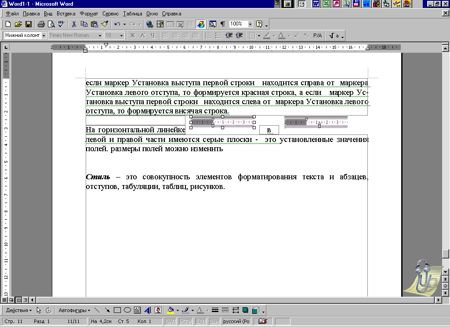Screen dimensions: 450x327
Task: Paste from the clipboard
Action: point(94,24)
